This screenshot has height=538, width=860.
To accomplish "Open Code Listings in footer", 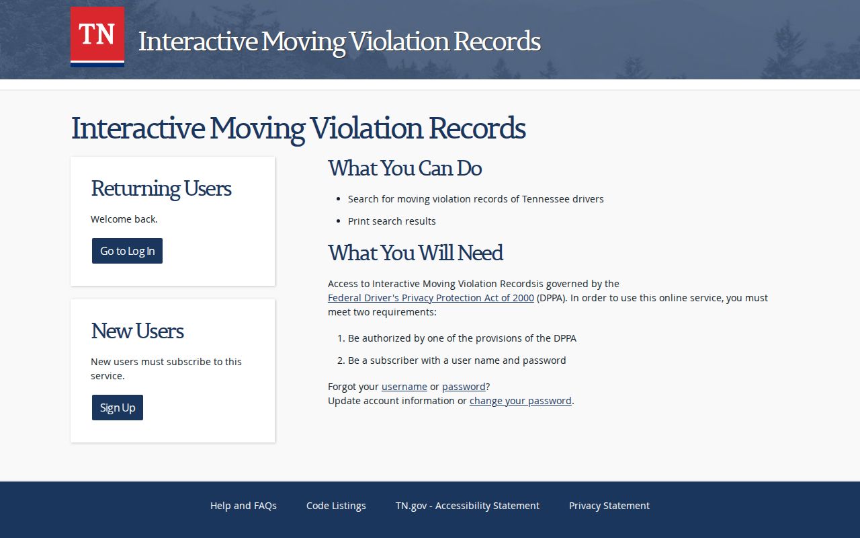I will pyautogui.click(x=336, y=506).
